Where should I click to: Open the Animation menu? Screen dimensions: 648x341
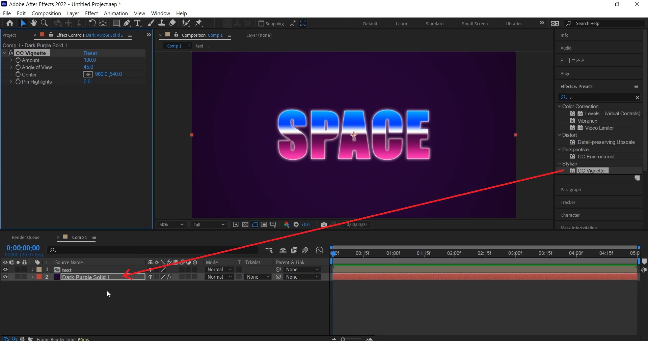(116, 13)
